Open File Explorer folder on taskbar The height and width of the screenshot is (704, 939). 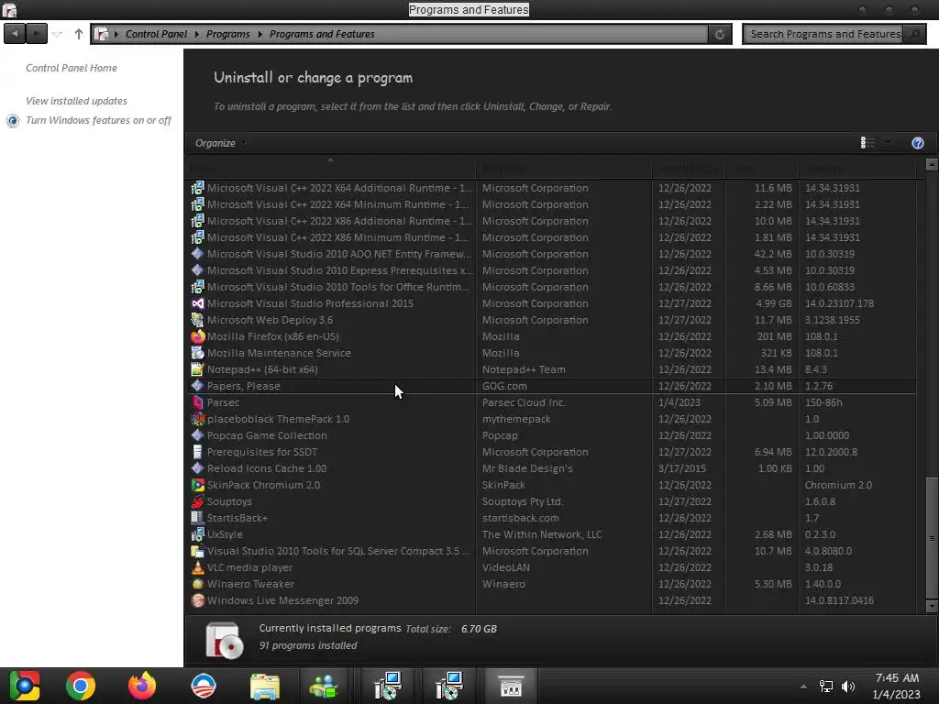265,686
